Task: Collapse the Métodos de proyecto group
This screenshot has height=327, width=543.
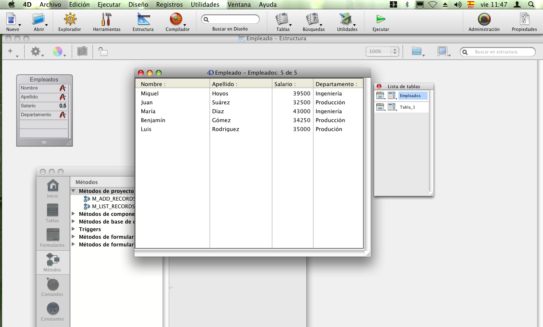Action: pos(73,191)
